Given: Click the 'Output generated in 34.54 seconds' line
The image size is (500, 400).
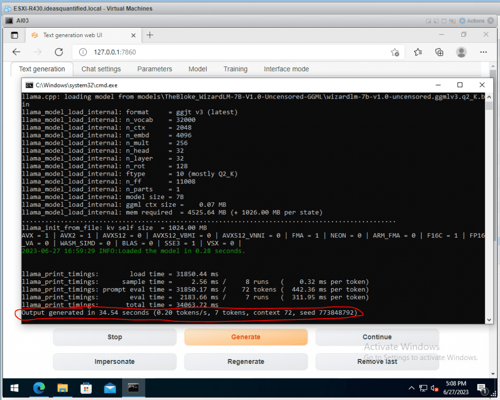Looking at the screenshot, I should [x=189, y=313].
